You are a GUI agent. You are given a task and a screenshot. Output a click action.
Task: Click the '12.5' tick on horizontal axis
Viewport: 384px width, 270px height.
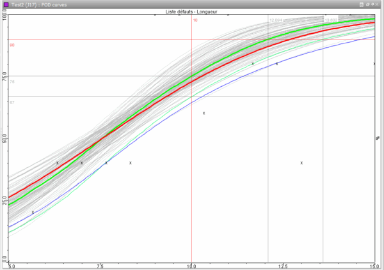click(x=283, y=266)
